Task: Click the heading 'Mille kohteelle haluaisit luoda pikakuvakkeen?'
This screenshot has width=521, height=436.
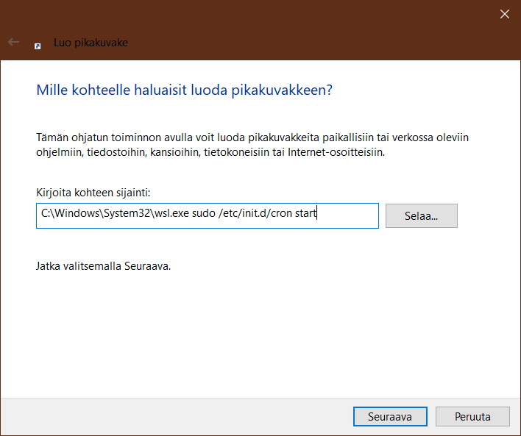Action: (x=184, y=90)
